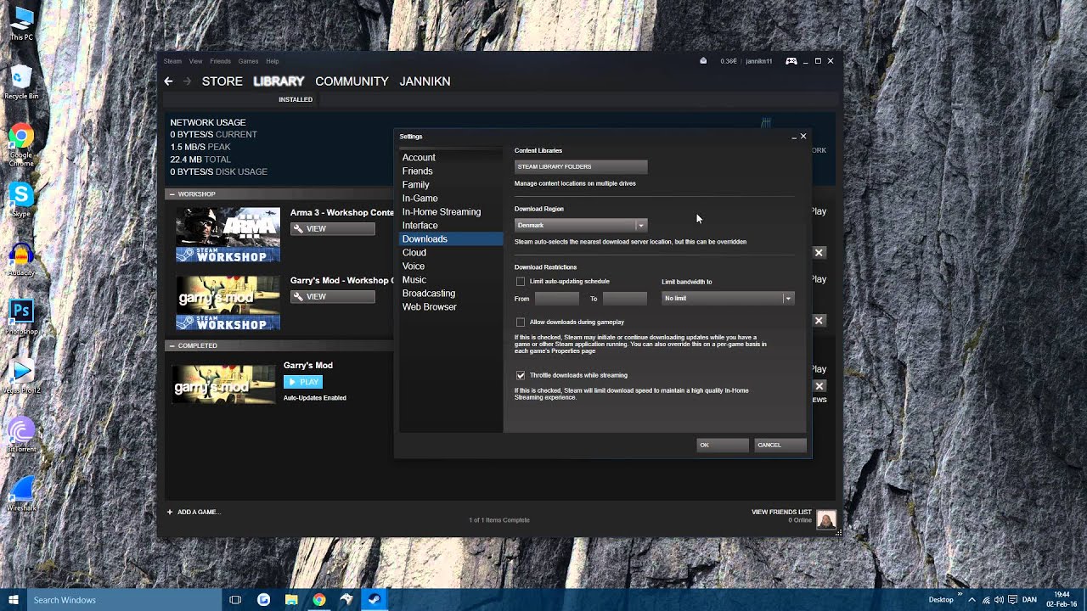Open the Steam menu in menu bar
The height and width of the screenshot is (611, 1087).
coord(172,61)
